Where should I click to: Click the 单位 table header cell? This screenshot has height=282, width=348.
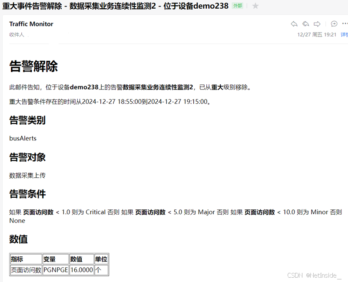tap(101, 259)
